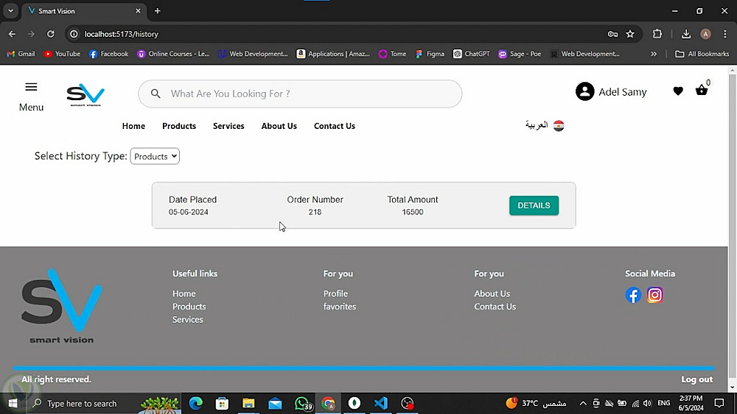Open the browser extensions puzzle icon

[x=657, y=34]
